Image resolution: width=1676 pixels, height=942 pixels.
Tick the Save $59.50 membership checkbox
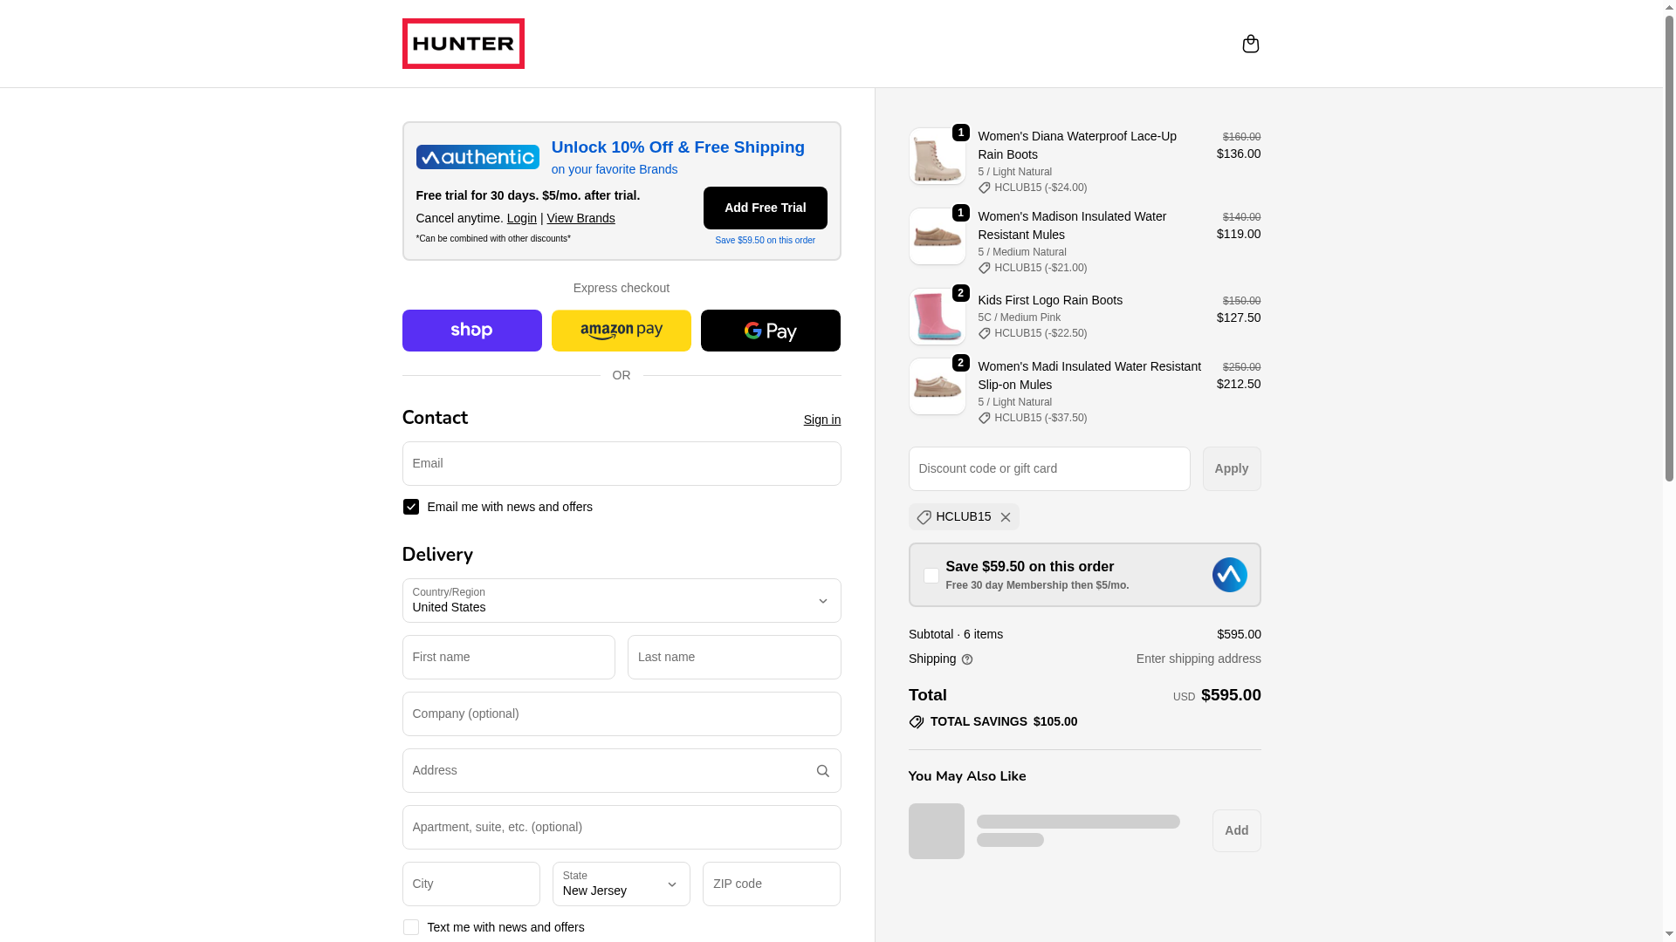pyautogui.click(x=931, y=576)
